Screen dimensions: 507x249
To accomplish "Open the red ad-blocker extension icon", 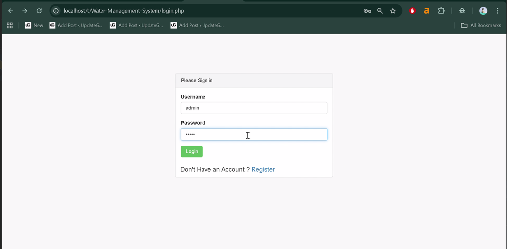I will 412,11.
